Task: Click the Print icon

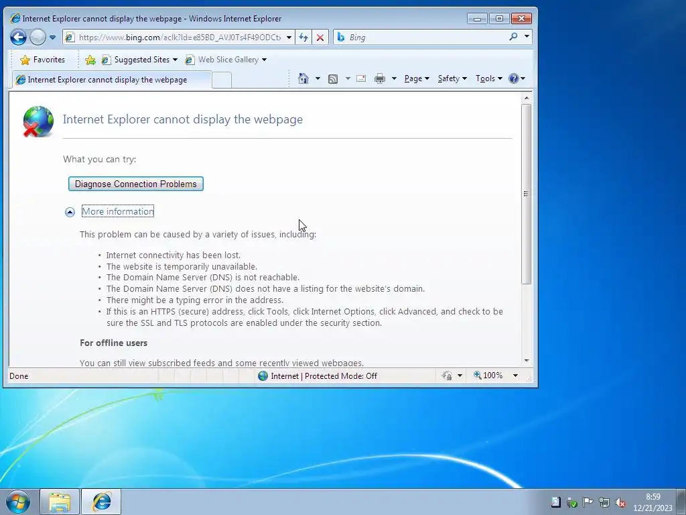Action: [380, 79]
